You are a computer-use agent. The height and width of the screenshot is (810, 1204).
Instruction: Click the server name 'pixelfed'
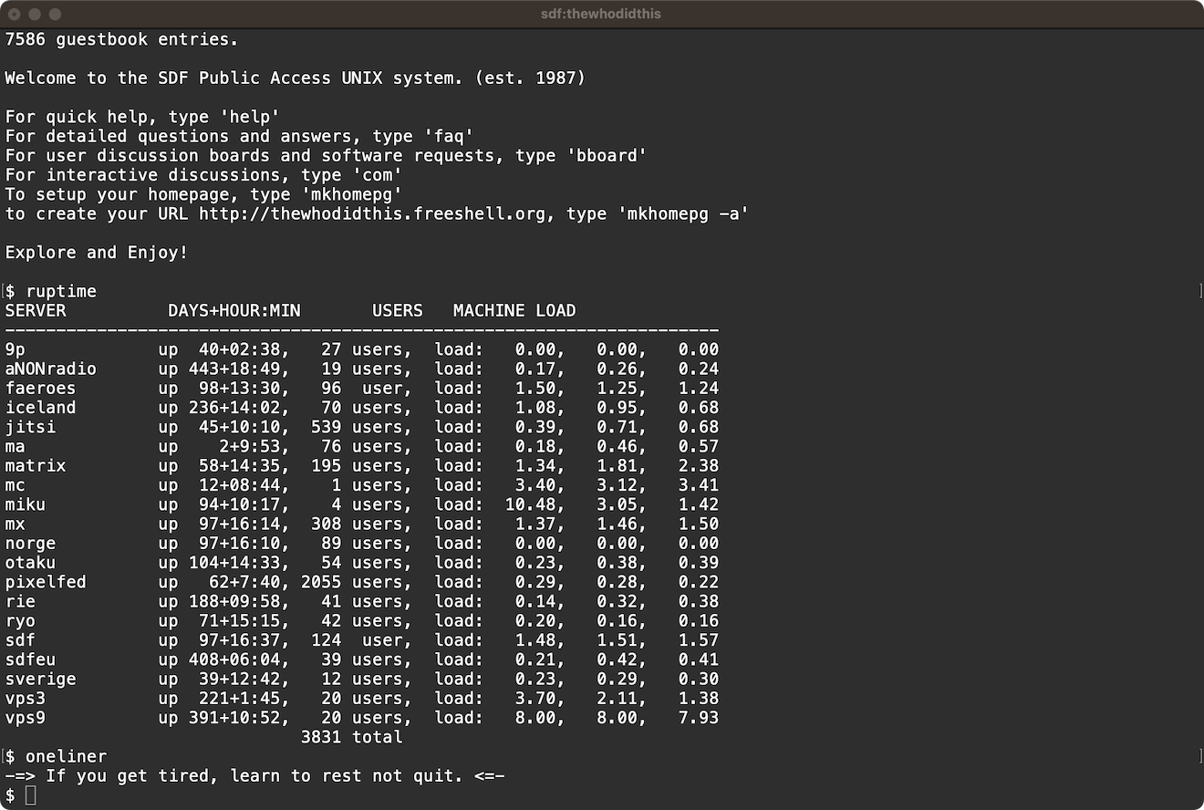[x=46, y=582]
